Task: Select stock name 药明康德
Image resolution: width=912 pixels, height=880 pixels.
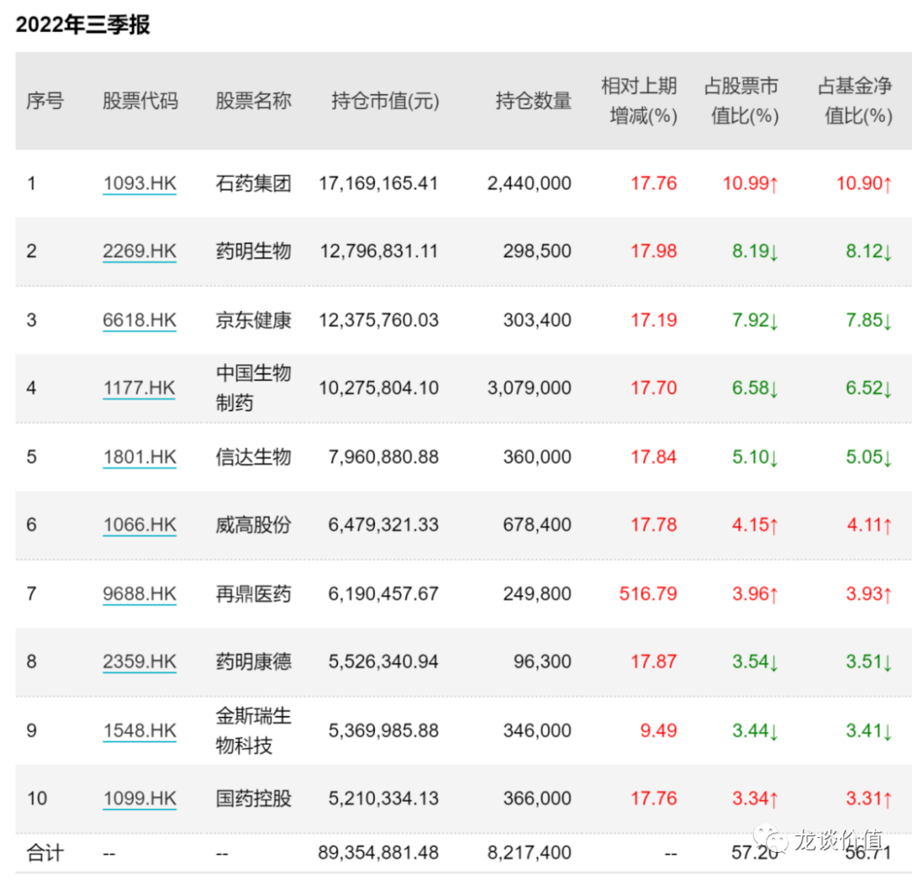Action: (x=253, y=662)
